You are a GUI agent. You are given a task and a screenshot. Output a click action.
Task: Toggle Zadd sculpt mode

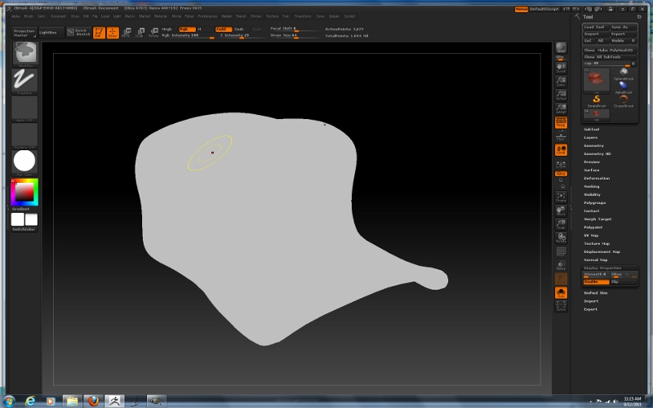coord(223,29)
